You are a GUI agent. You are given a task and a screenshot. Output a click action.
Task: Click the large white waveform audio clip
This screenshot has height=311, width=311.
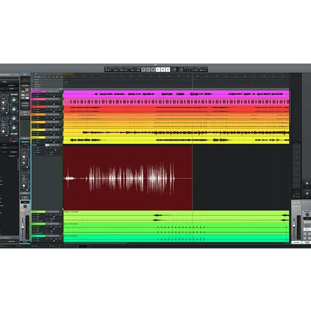128,178
